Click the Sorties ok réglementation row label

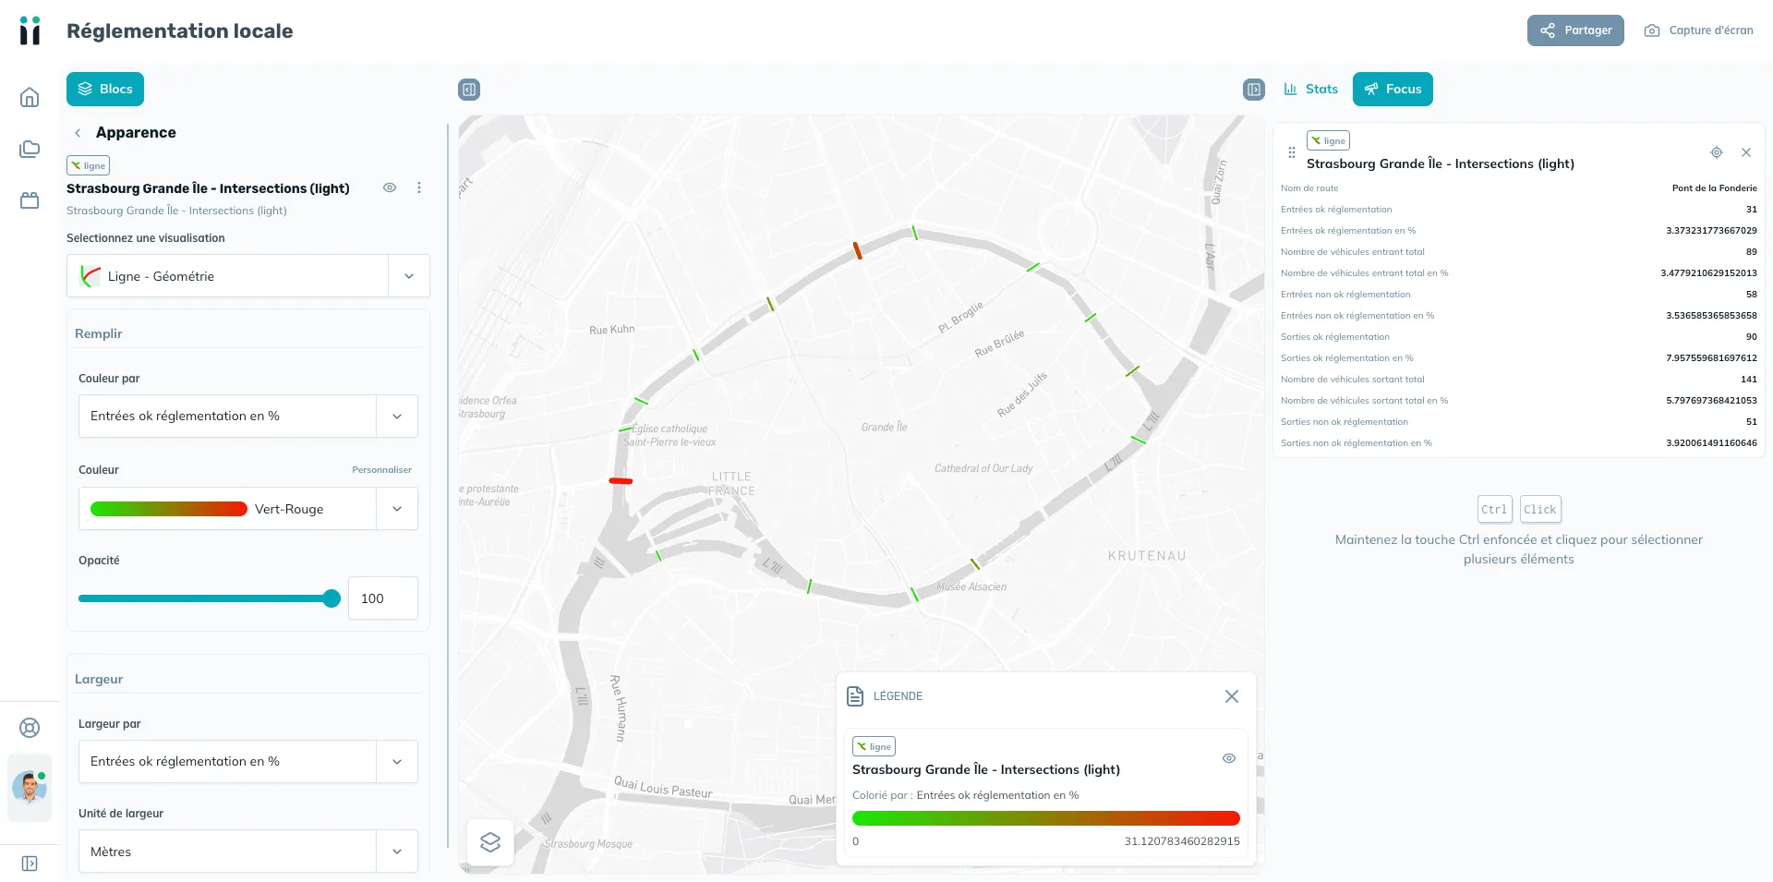[x=1334, y=337]
